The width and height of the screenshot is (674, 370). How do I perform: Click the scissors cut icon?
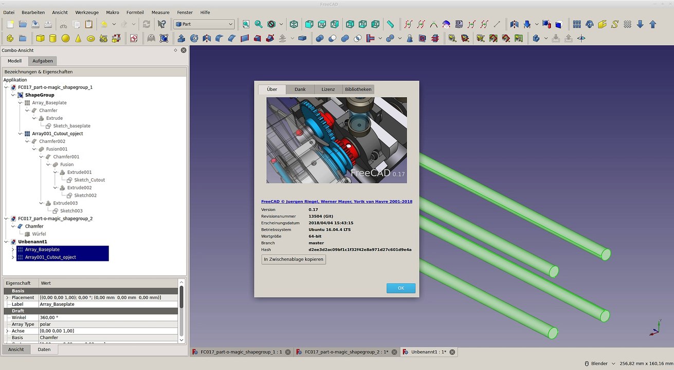(x=63, y=24)
